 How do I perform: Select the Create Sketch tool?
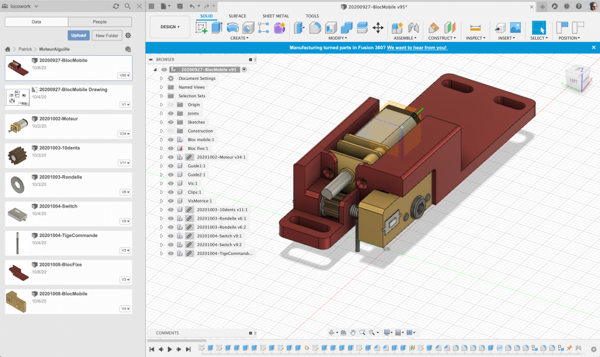pos(202,28)
